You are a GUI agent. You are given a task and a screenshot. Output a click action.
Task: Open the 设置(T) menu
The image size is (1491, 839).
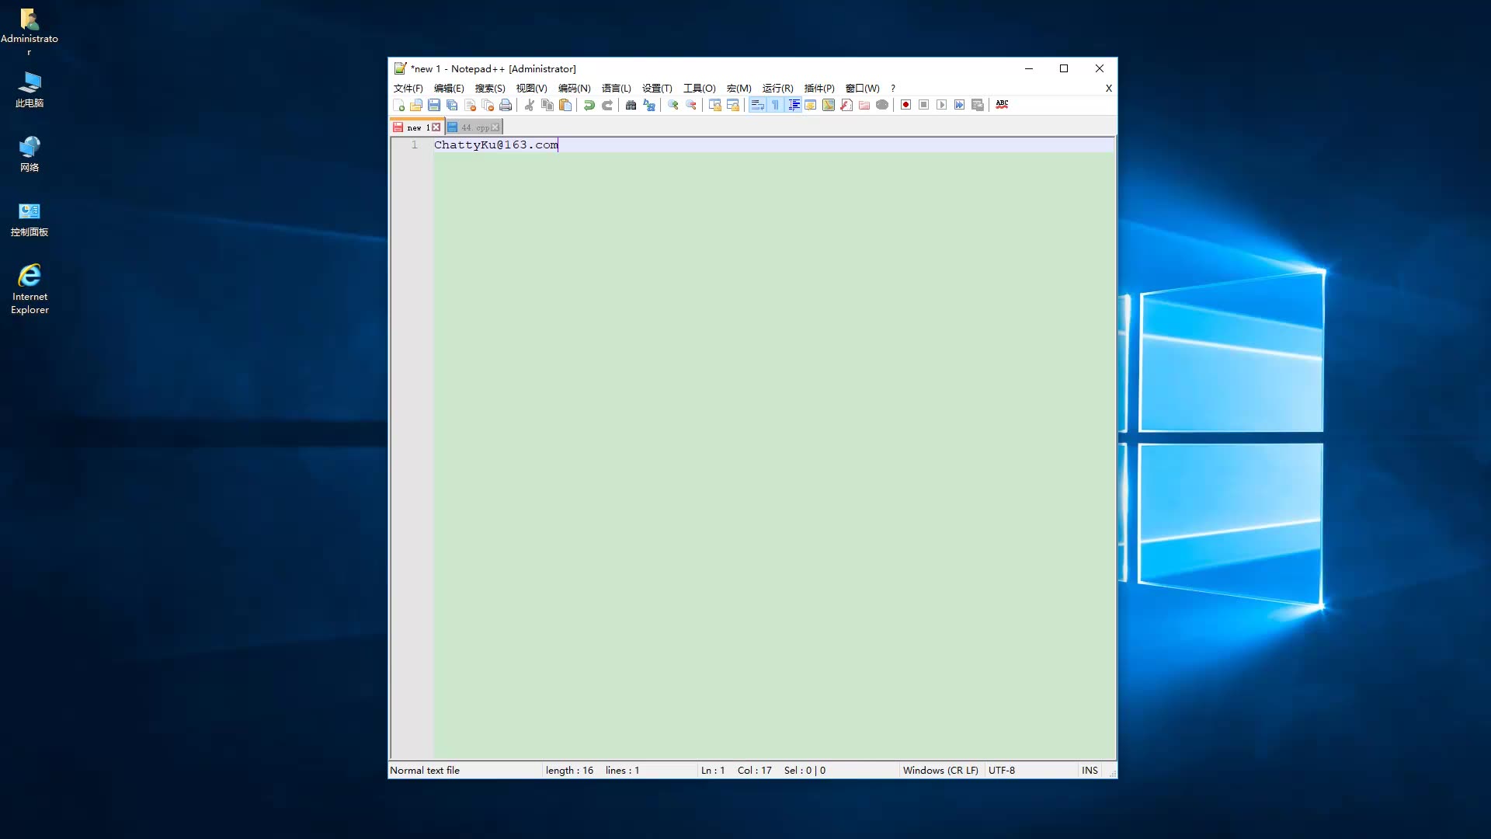[x=657, y=89]
